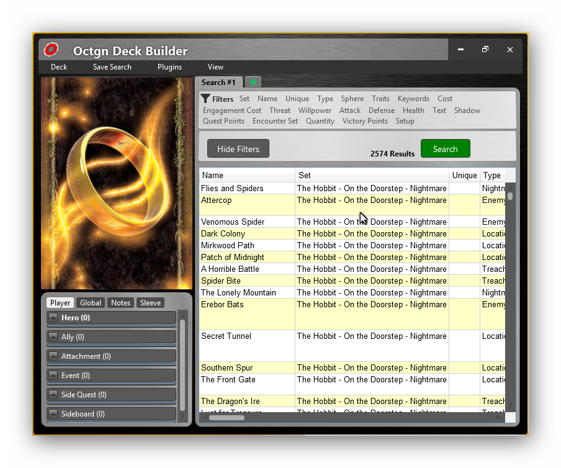
Task: Add the Unique filter
Action: 297,99
